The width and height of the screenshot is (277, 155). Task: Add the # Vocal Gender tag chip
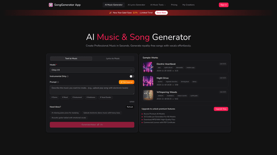(x=106, y=97)
